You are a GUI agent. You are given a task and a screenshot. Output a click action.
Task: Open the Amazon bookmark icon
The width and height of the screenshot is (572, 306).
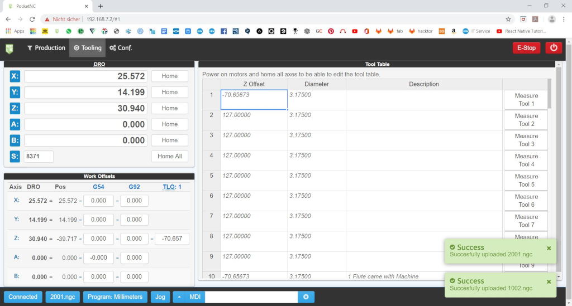tap(454, 31)
